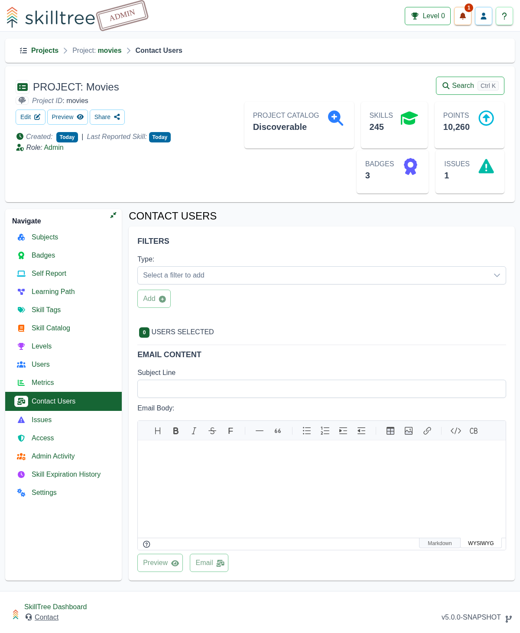
Task: Insert an ordered numbered list
Action: (325, 431)
